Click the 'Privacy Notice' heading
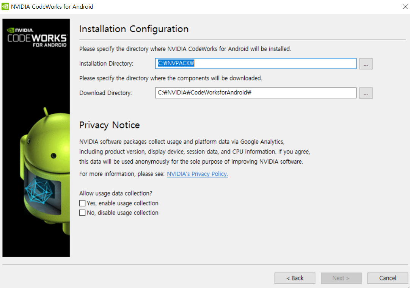 pos(110,125)
